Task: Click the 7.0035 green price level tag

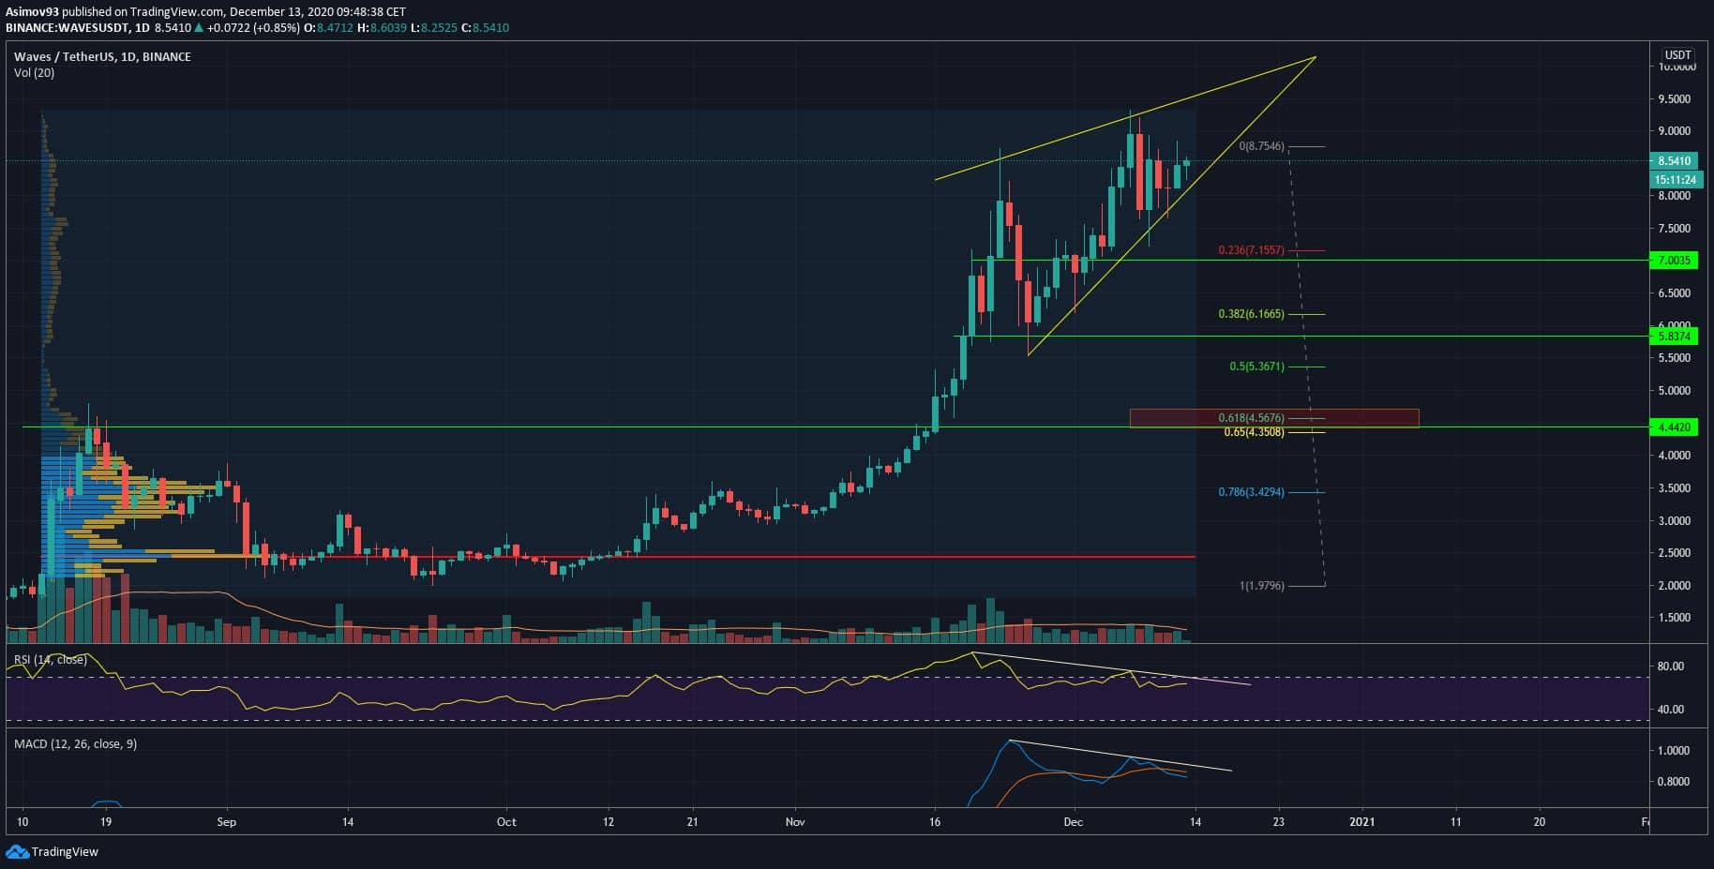Action: pos(1673,261)
